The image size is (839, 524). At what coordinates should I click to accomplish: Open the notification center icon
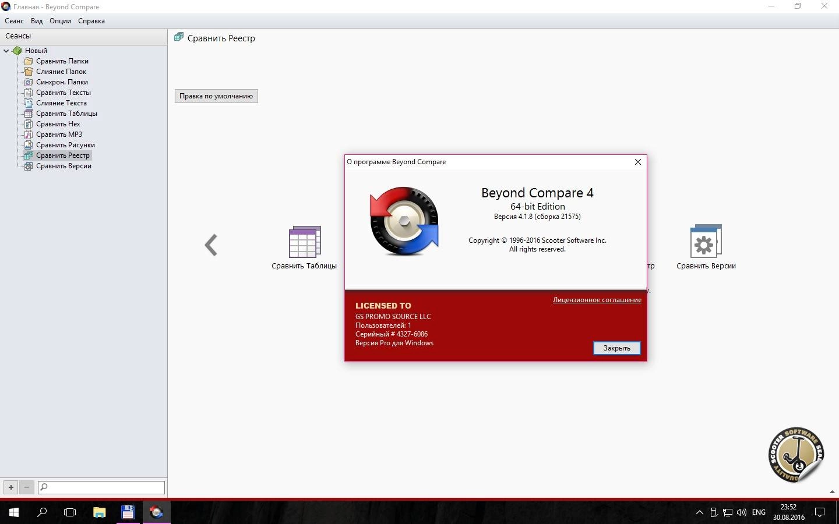click(x=820, y=512)
